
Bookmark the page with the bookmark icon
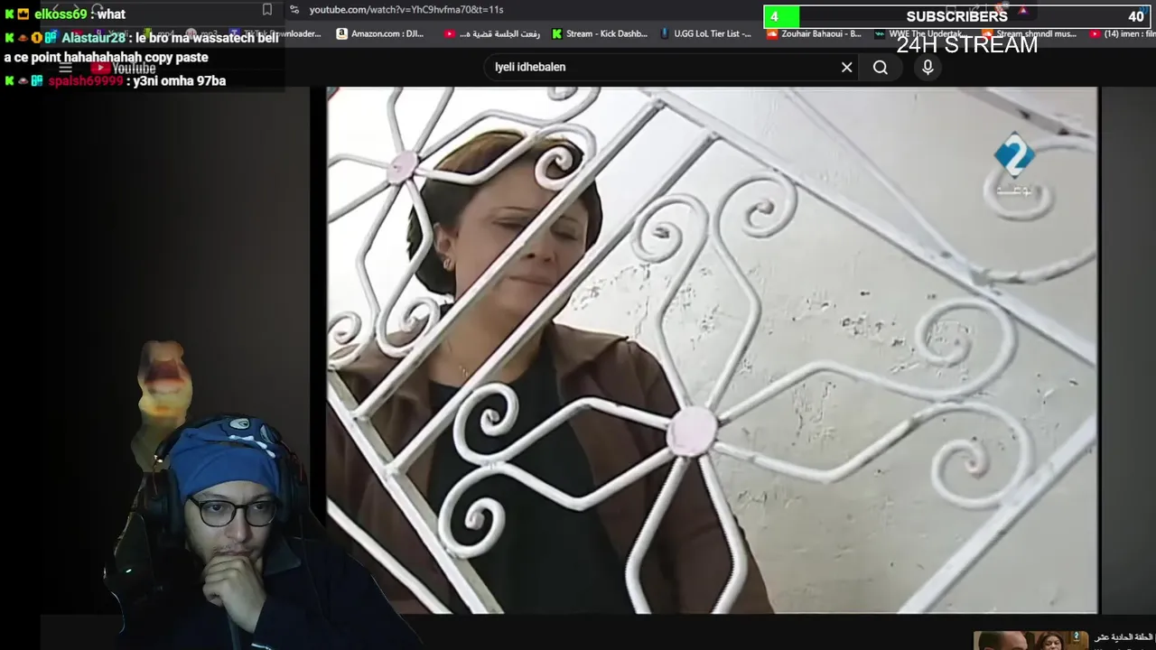[x=266, y=10]
